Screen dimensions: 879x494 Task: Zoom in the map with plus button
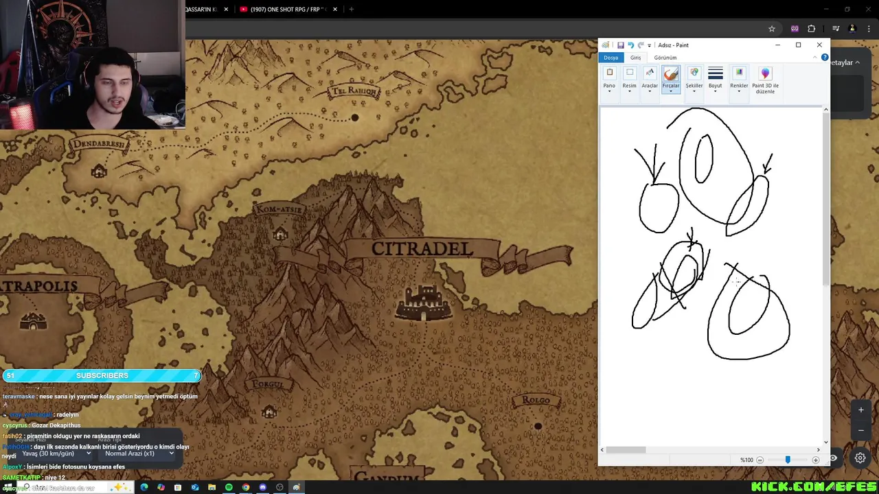click(x=860, y=410)
